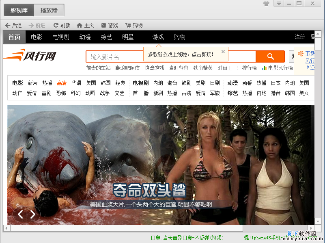
Task: Click the bold 综艺 category heading
Action: pos(232,93)
